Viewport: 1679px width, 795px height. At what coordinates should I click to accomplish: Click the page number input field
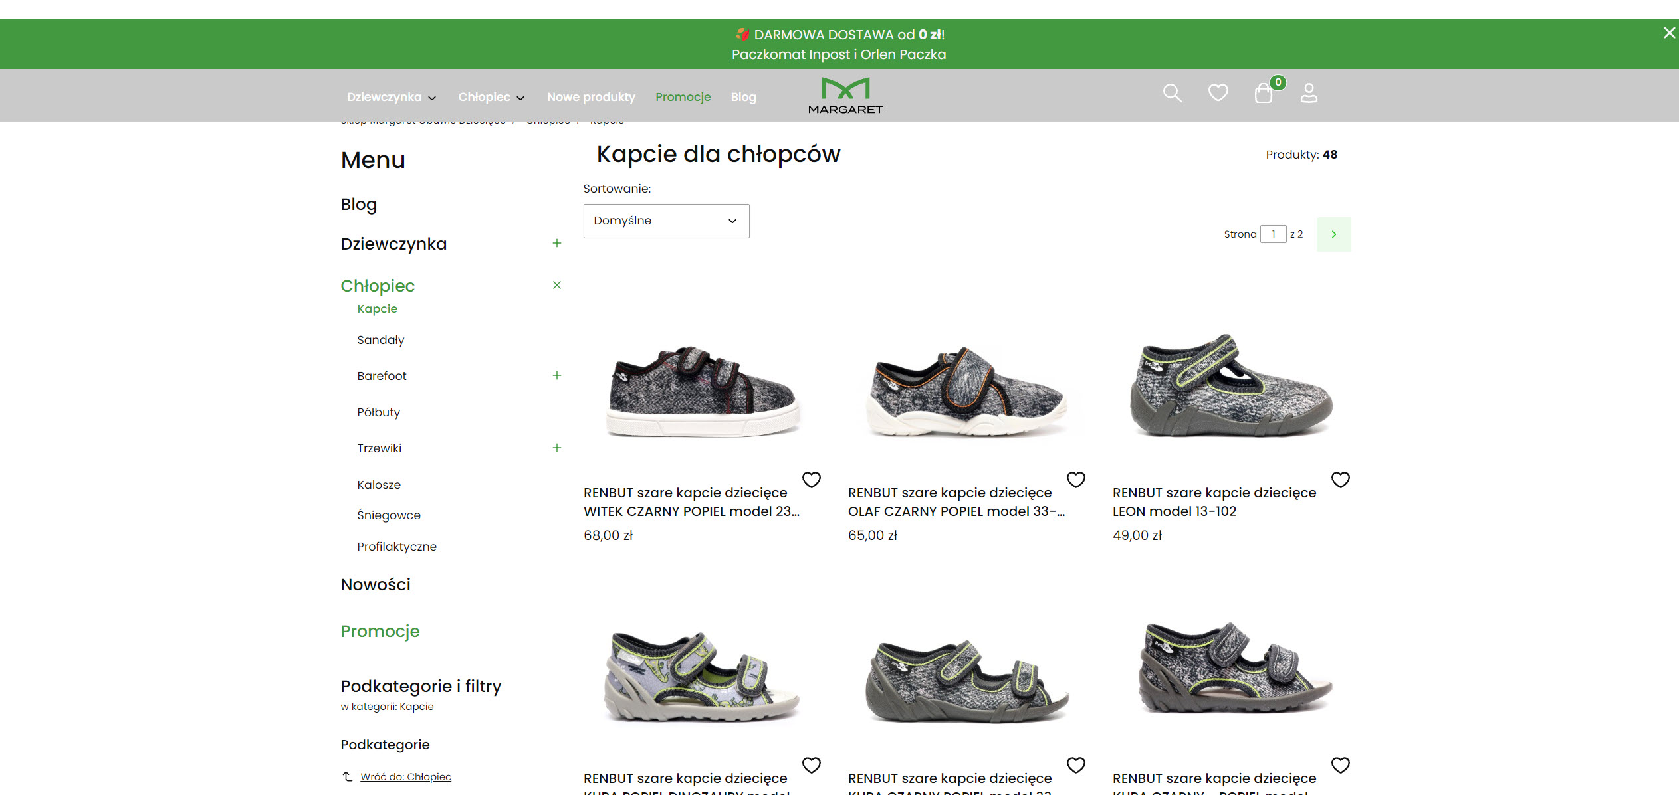coord(1273,234)
